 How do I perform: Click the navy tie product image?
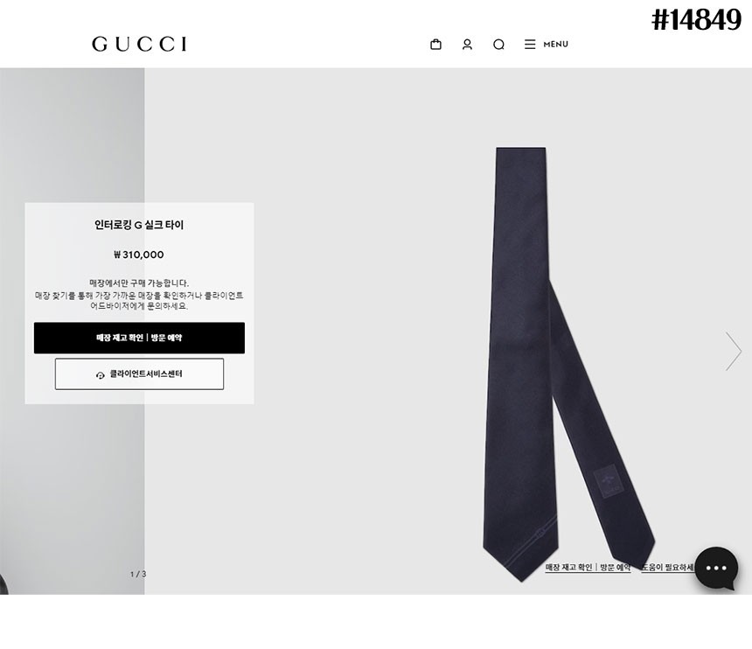[x=568, y=364]
